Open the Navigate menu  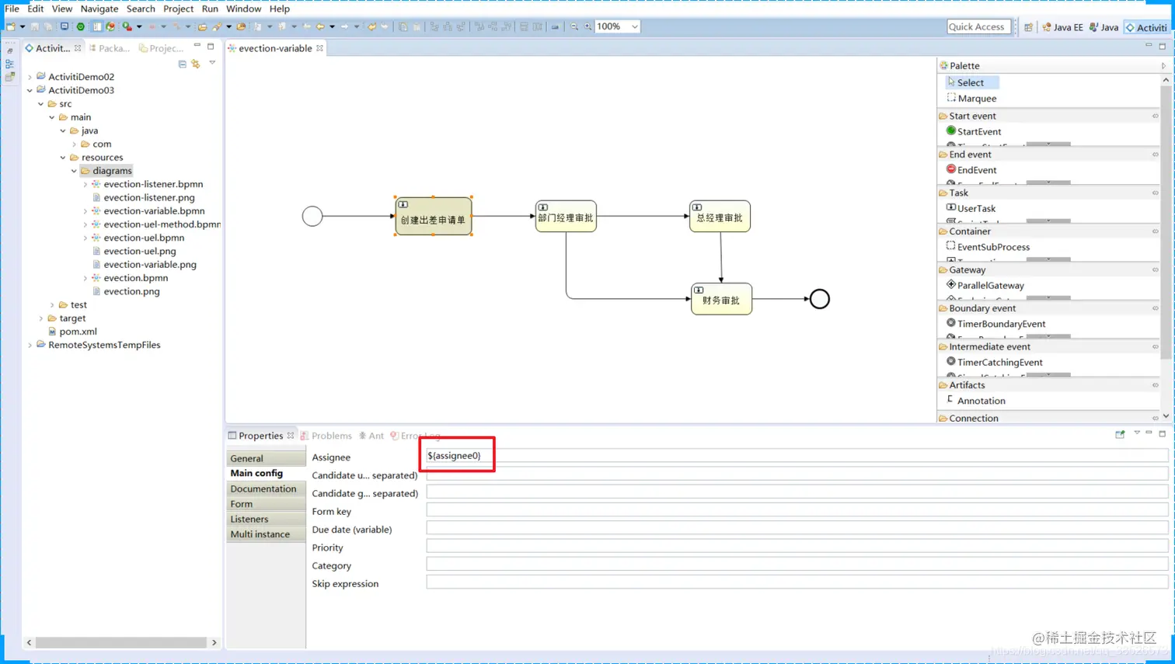(99, 9)
